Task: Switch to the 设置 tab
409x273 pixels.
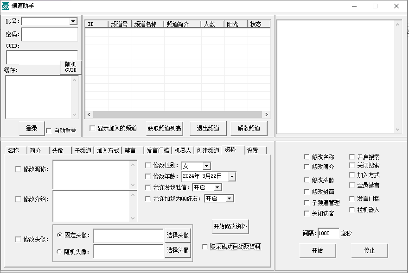Action: [253, 150]
